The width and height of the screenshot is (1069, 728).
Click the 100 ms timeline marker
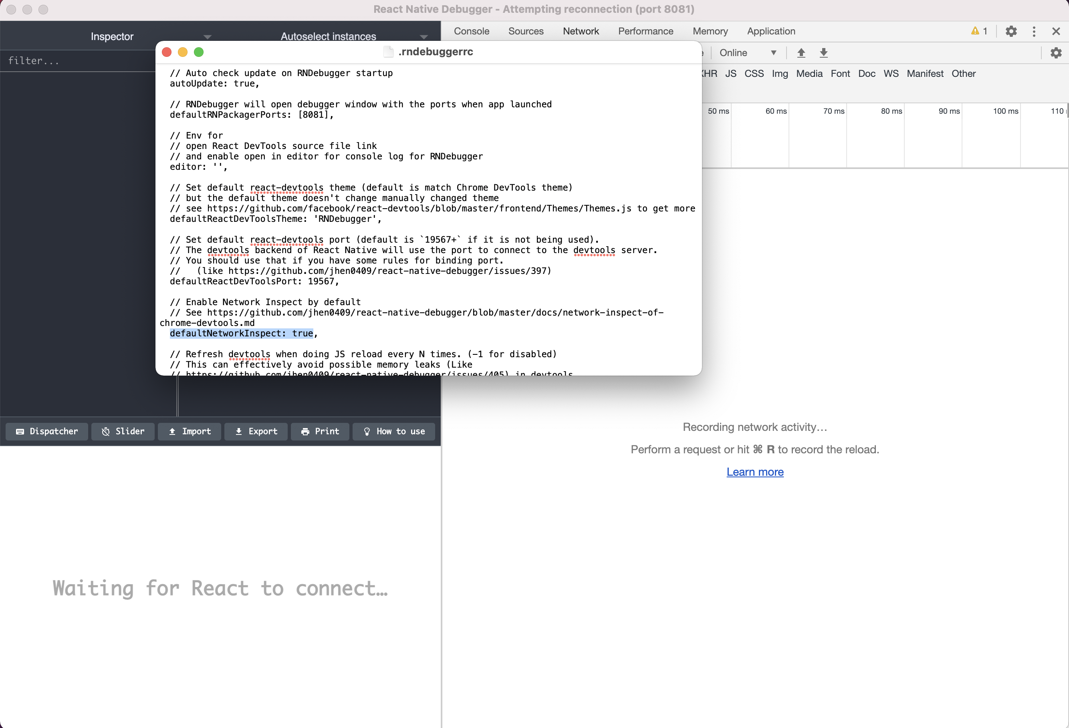click(x=1005, y=111)
